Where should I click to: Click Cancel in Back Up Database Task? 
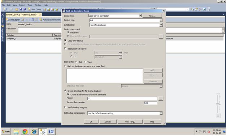[x=108, y=122]
